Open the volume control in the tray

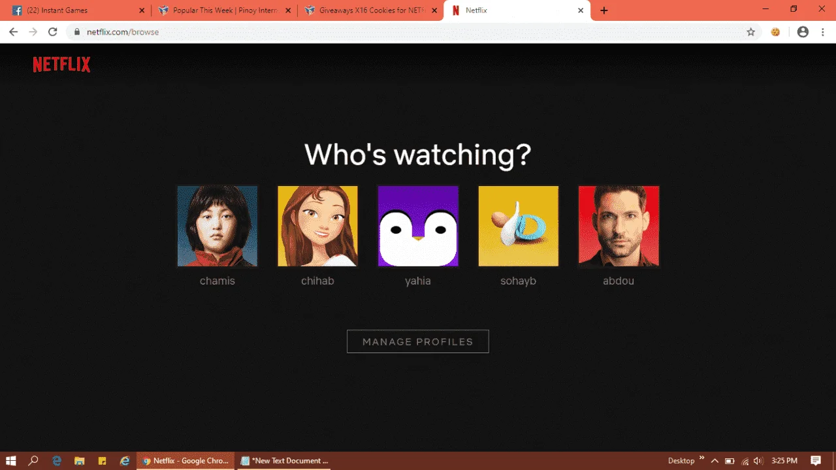tap(758, 461)
